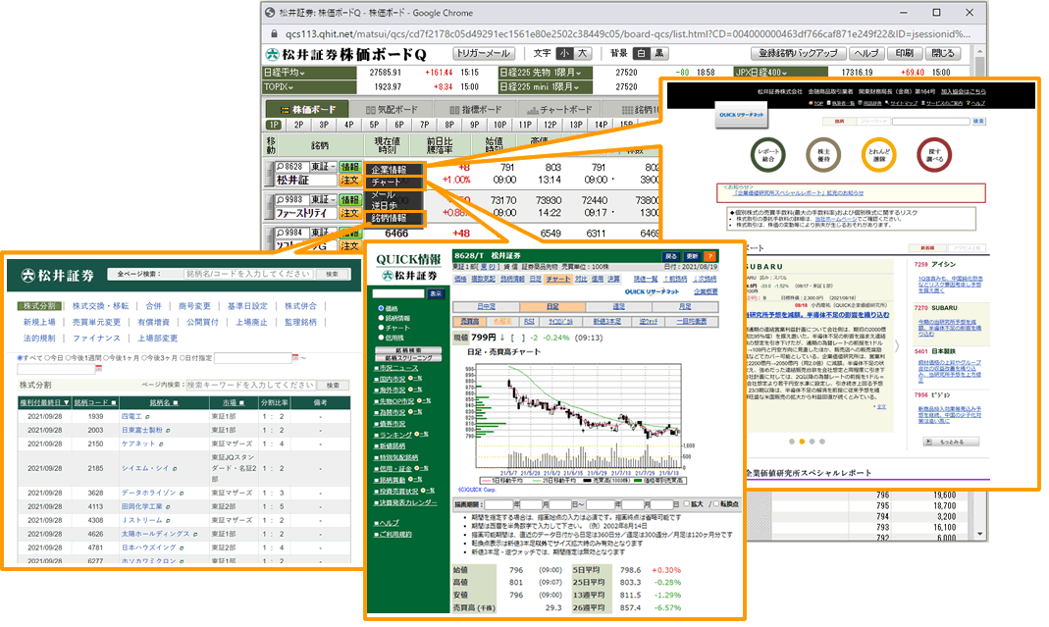Tick the 転換点 checkbox below the chart

[715, 504]
